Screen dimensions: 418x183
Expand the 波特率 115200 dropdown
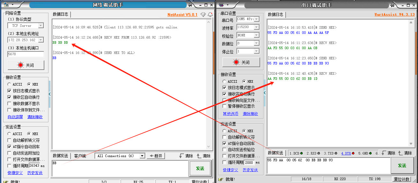[x=256, y=27]
